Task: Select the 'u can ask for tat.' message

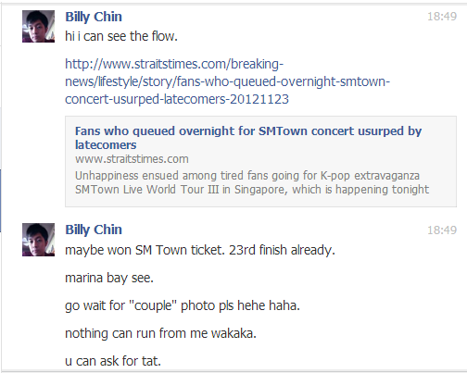Action: (113, 361)
